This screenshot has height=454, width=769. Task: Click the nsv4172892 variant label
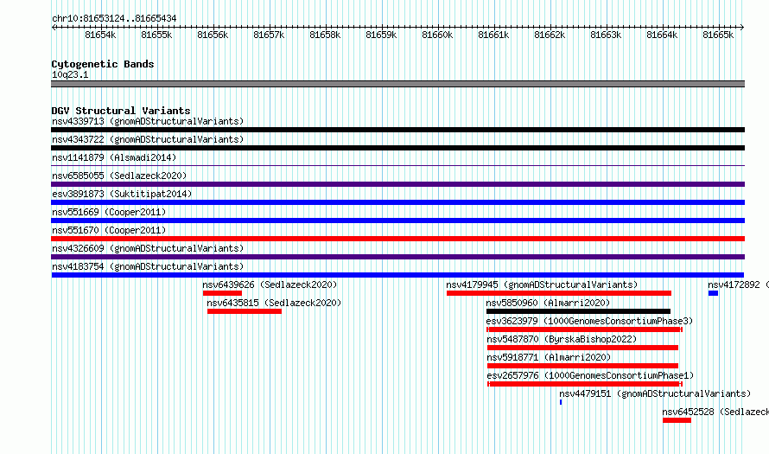tap(738, 285)
